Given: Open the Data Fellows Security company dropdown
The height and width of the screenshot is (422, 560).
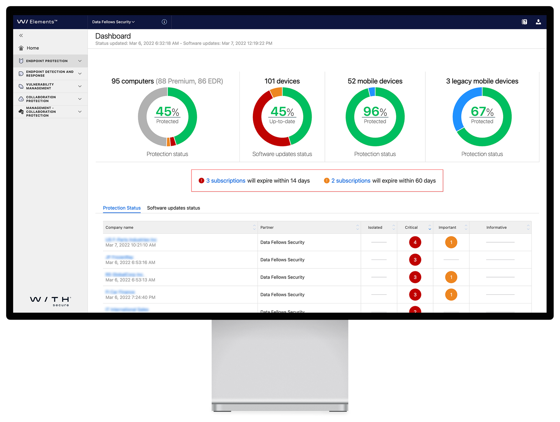Looking at the screenshot, I should point(113,22).
